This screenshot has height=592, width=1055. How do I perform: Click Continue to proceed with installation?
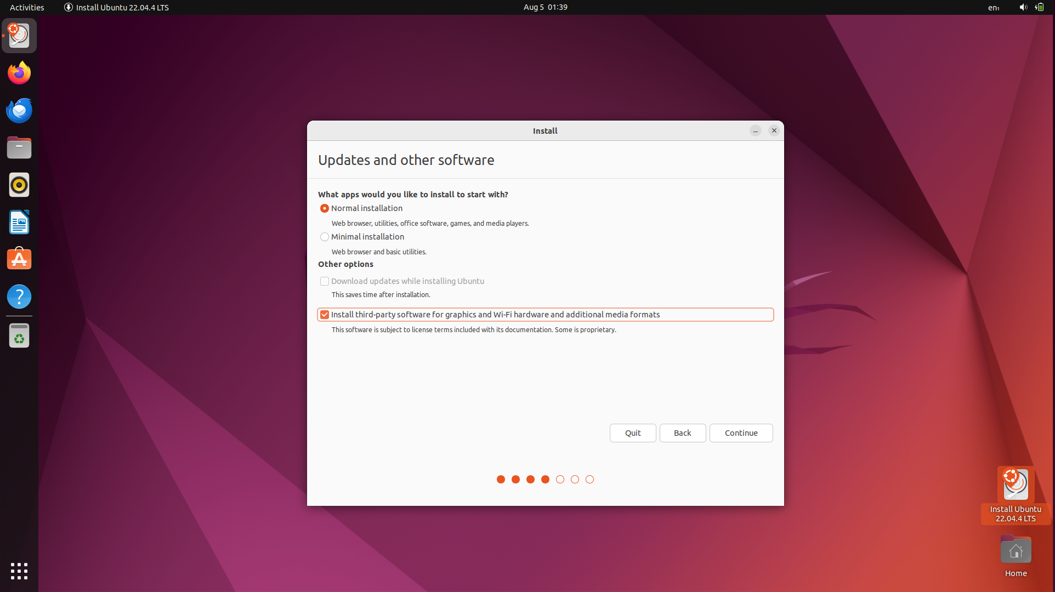pyautogui.click(x=741, y=433)
